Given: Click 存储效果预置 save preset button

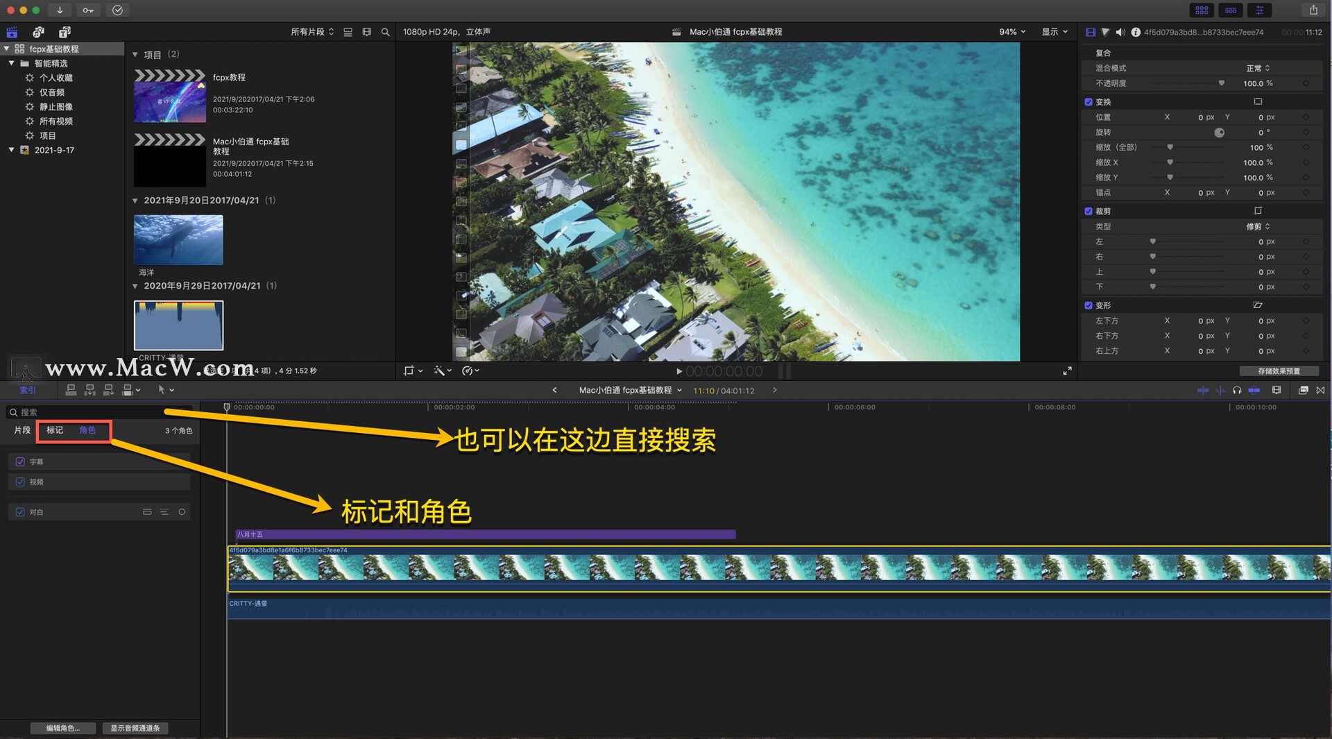Looking at the screenshot, I should (1279, 371).
